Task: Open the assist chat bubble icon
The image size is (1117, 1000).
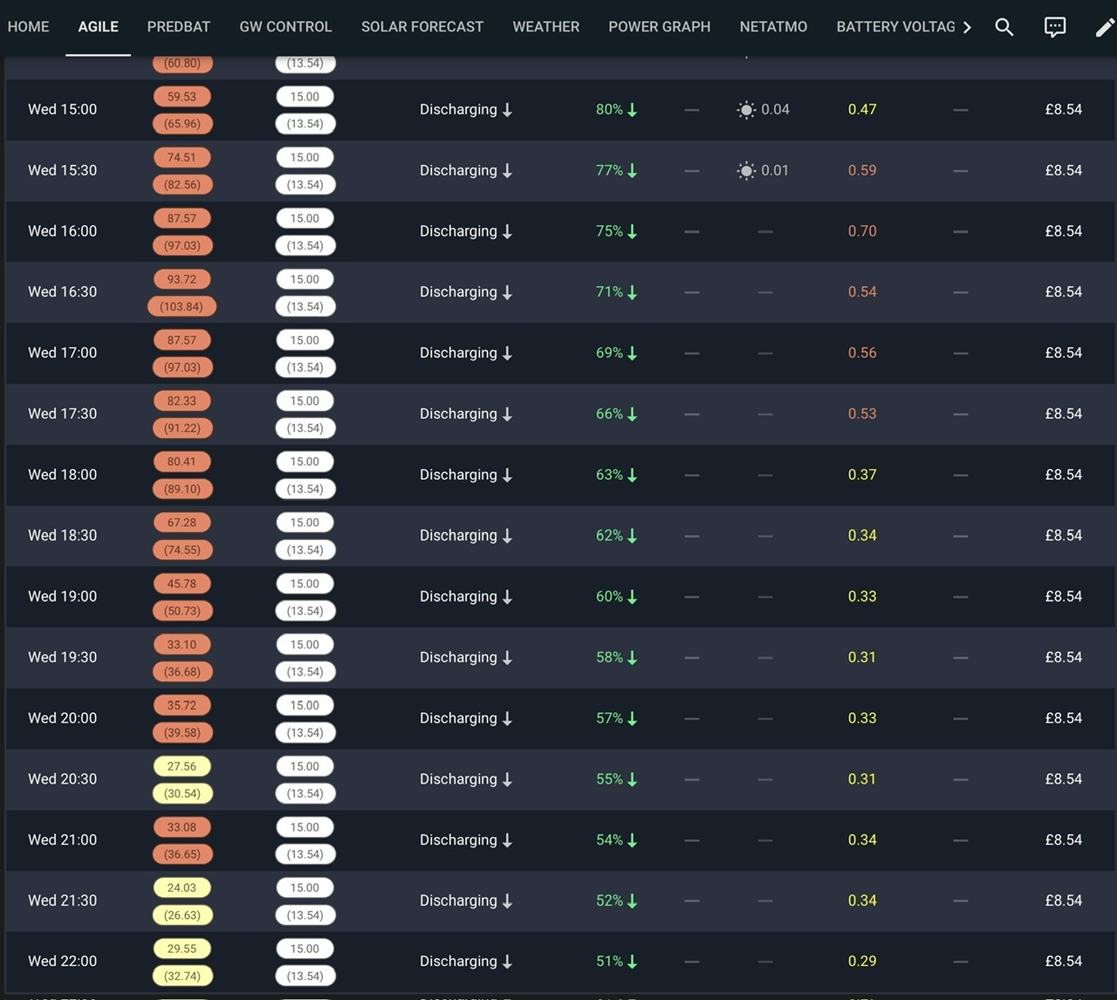Action: [1055, 27]
